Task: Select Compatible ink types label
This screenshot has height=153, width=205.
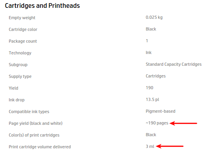Action: [29, 112]
